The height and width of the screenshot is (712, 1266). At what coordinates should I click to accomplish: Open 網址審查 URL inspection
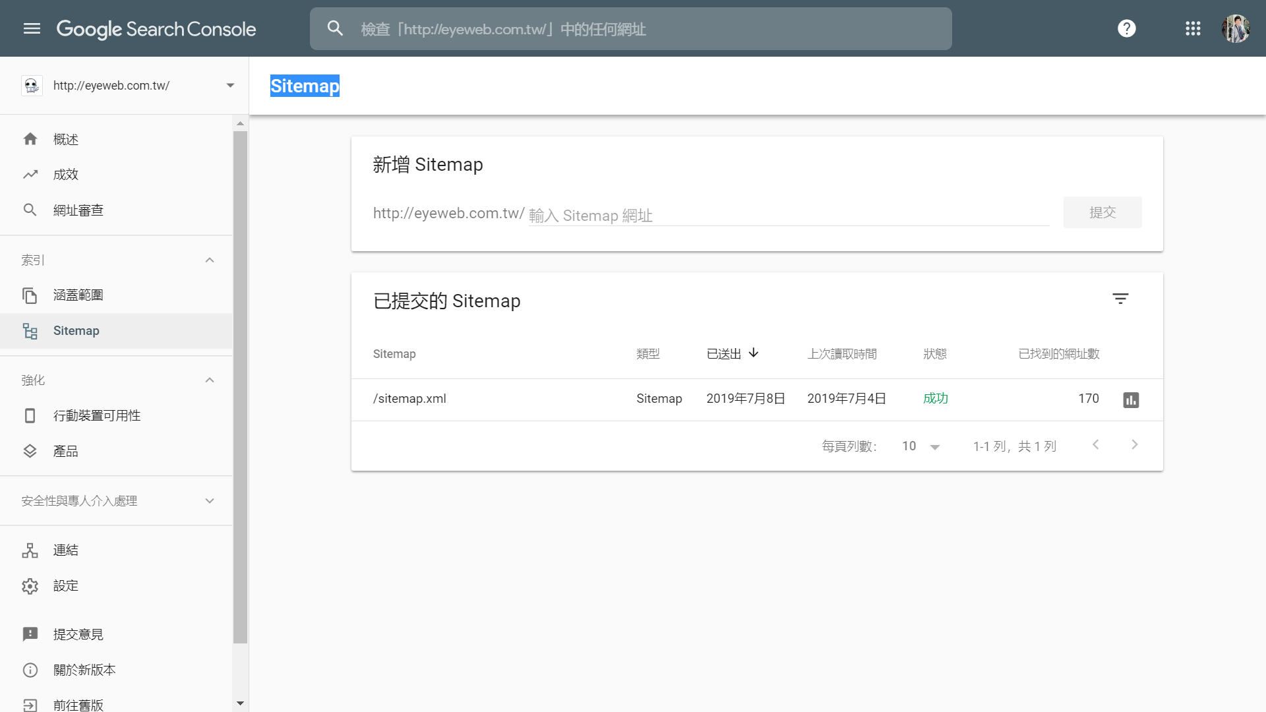point(116,210)
